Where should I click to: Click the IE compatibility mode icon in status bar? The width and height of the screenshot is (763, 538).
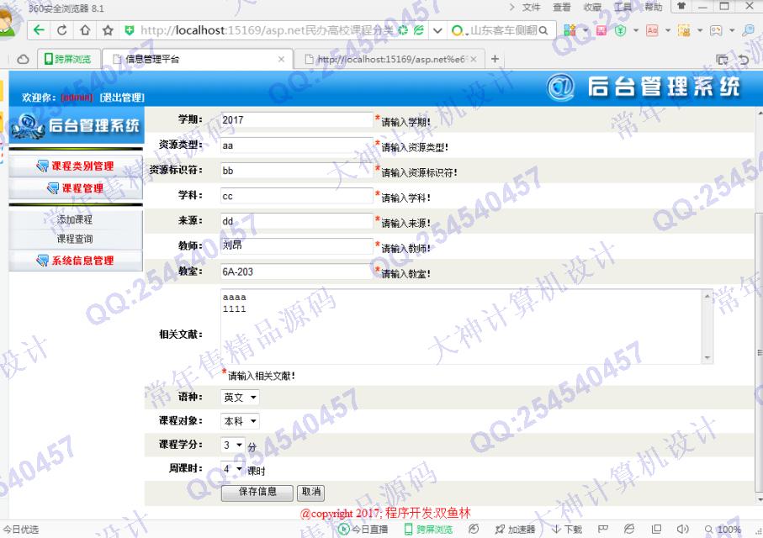629,529
